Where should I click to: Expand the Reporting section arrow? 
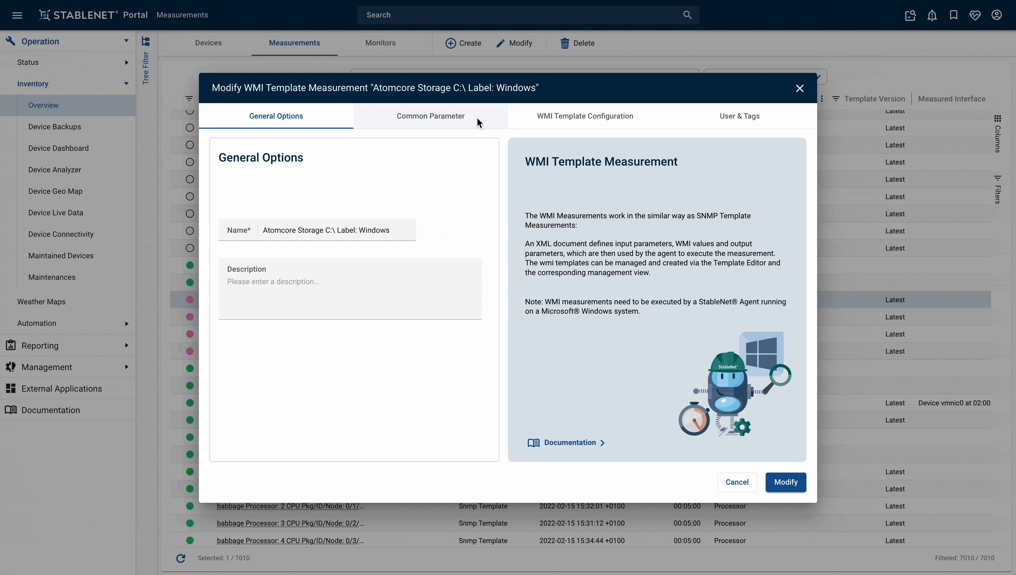[x=126, y=345]
